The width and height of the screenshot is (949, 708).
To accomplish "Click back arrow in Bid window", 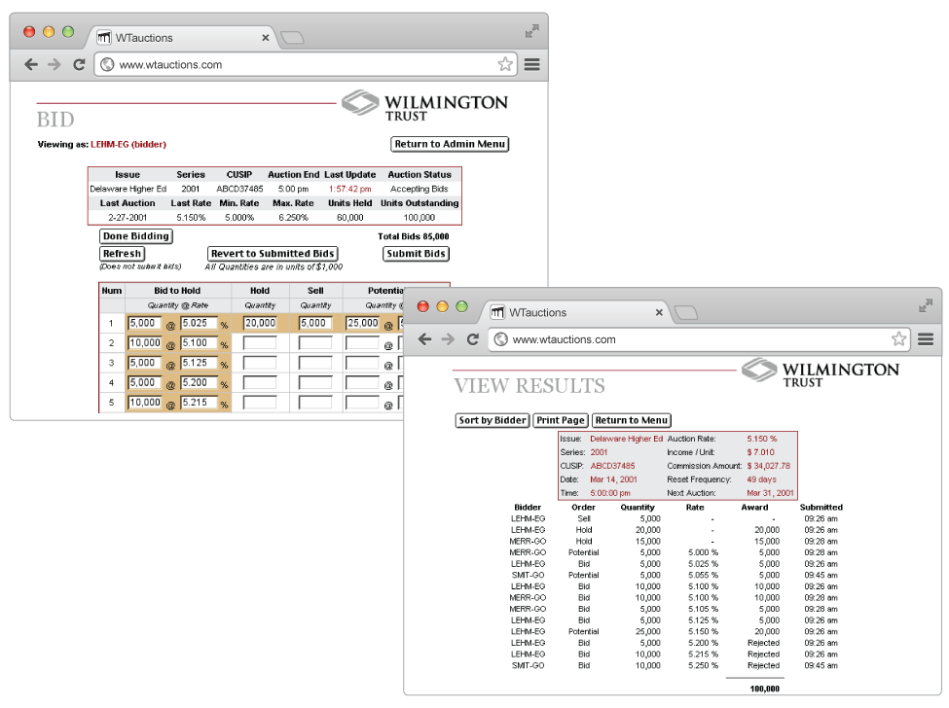I will (31, 65).
